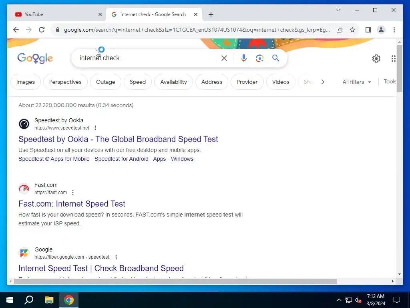Open the search Tools button
Image resolution: width=410 pixels, height=308 pixels.
point(390,82)
